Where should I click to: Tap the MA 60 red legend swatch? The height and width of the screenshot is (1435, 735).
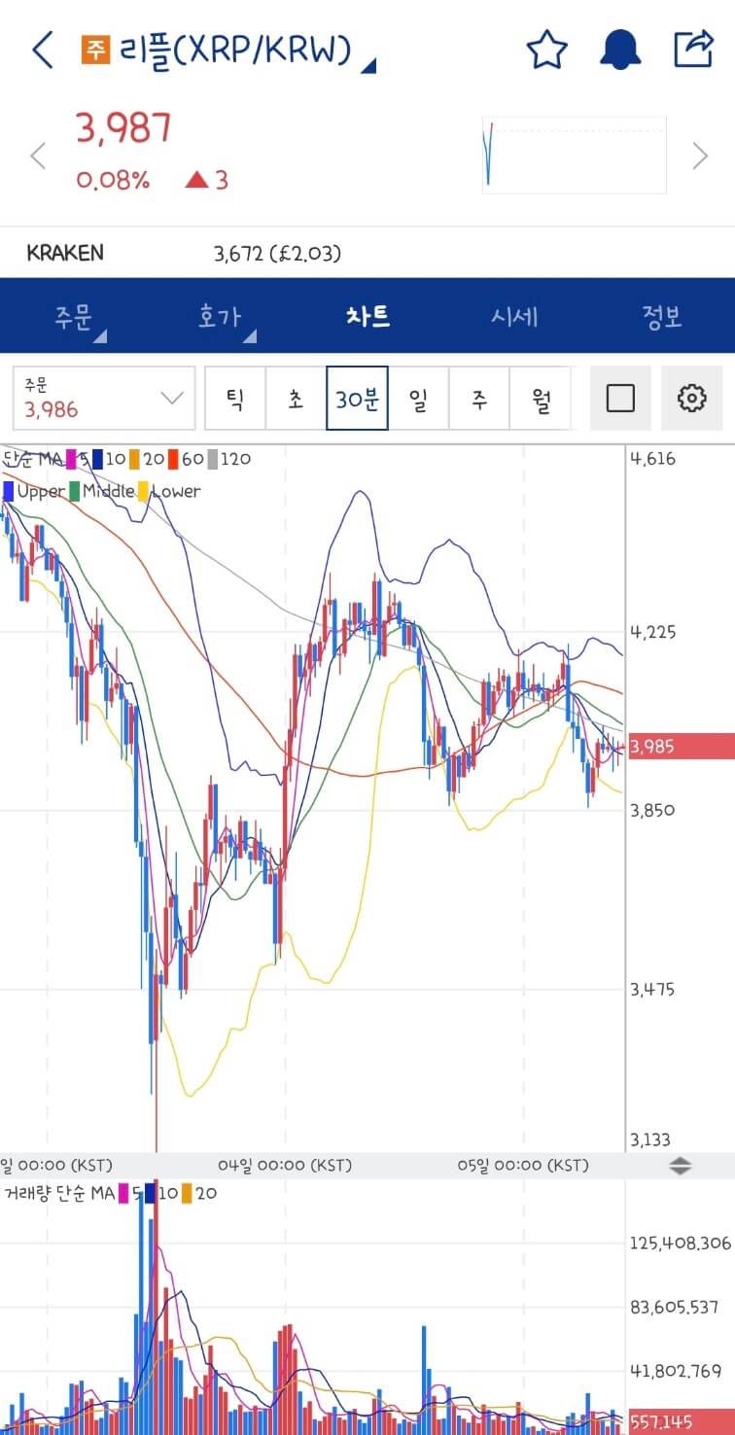pos(172,459)
